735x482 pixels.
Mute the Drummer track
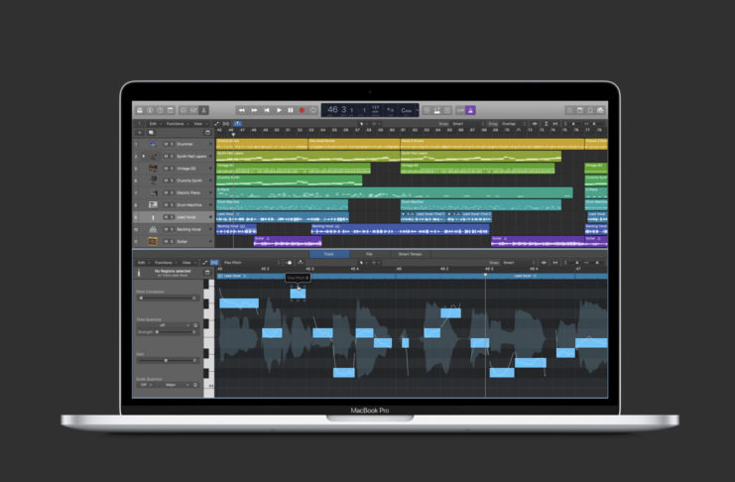coord(166,144)
